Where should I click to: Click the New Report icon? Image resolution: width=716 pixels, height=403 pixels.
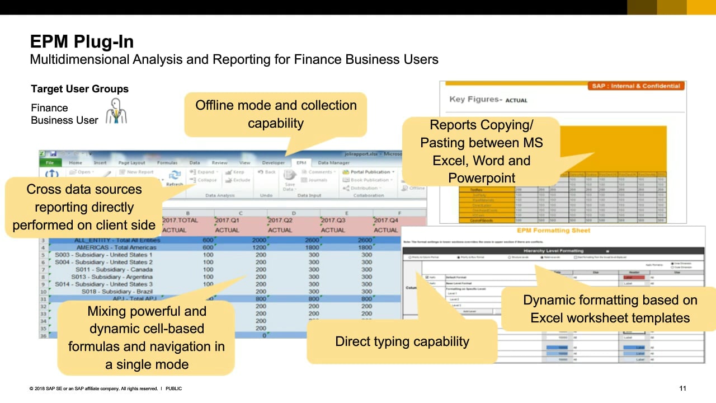coord(123,172)
